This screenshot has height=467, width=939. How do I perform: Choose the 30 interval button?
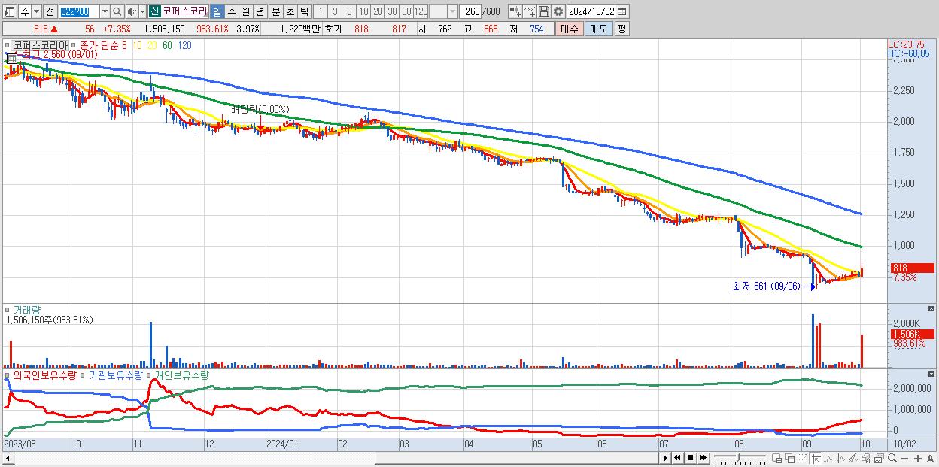point(392,11)
